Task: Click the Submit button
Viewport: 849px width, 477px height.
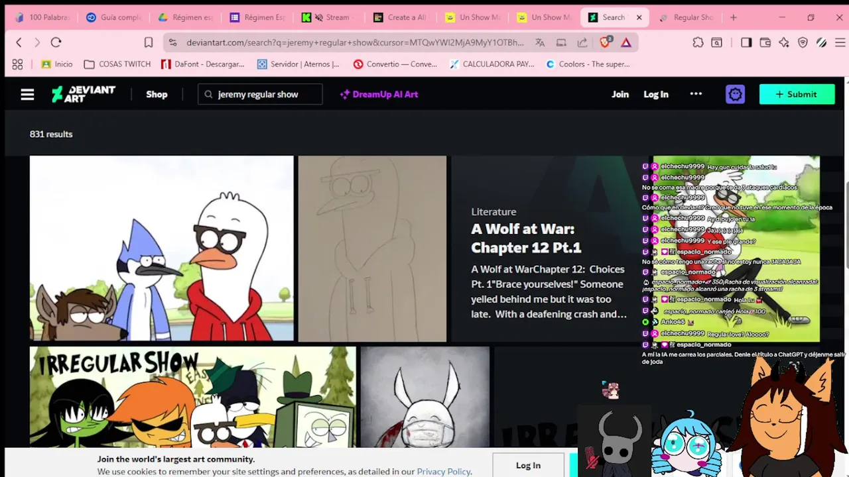Action: point(797,94)
